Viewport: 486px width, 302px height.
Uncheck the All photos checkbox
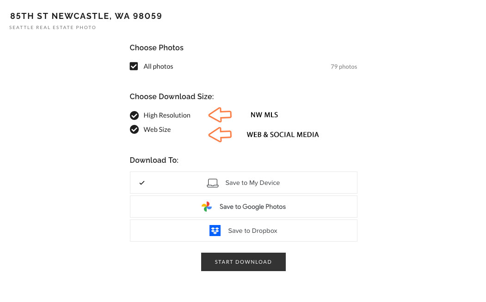[x=134, y=66]
